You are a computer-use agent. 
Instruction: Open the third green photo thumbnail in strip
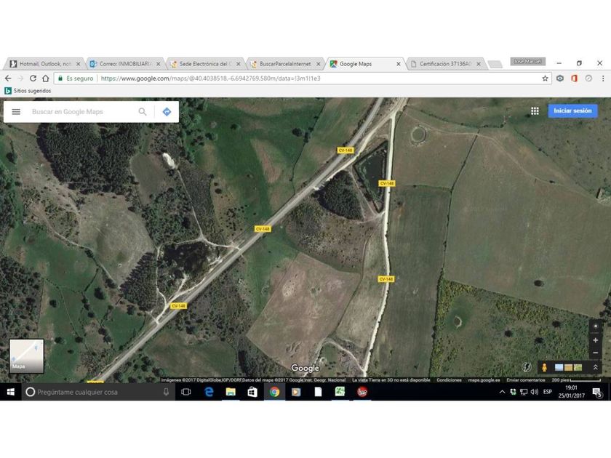tap(578, 367)
